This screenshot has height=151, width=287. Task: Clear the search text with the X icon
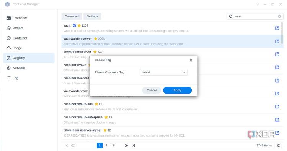click(x=279, y=16)
